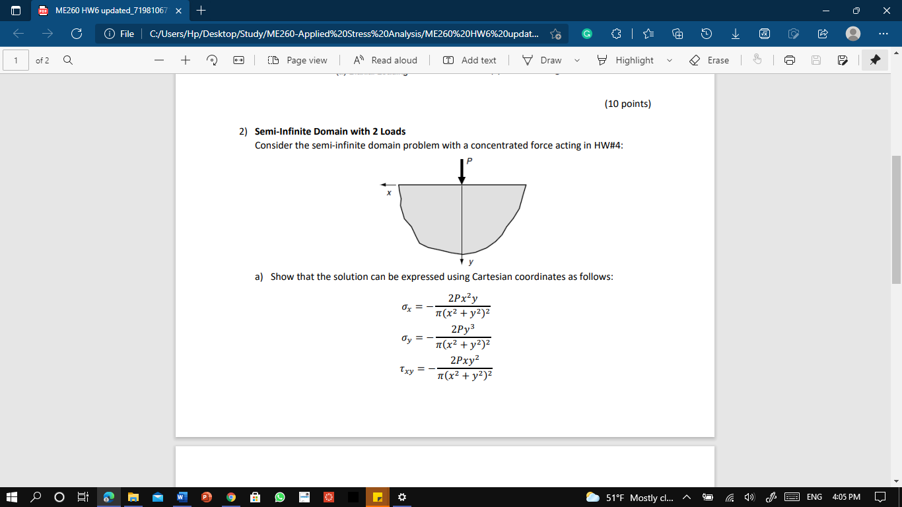The width and height of the screenshot is (902, 507).
Task: Print the PDF using the printer icon
Action: [x=790, y=60]
